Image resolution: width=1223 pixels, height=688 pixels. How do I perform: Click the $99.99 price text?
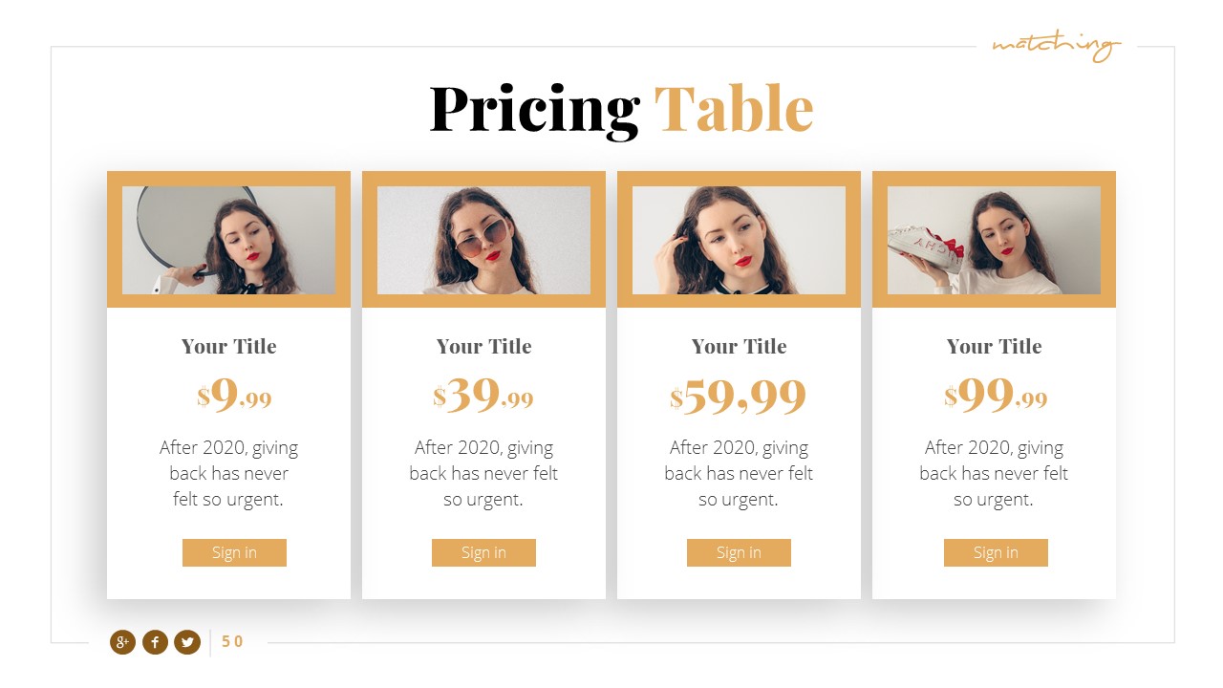(x=996, y=396)
